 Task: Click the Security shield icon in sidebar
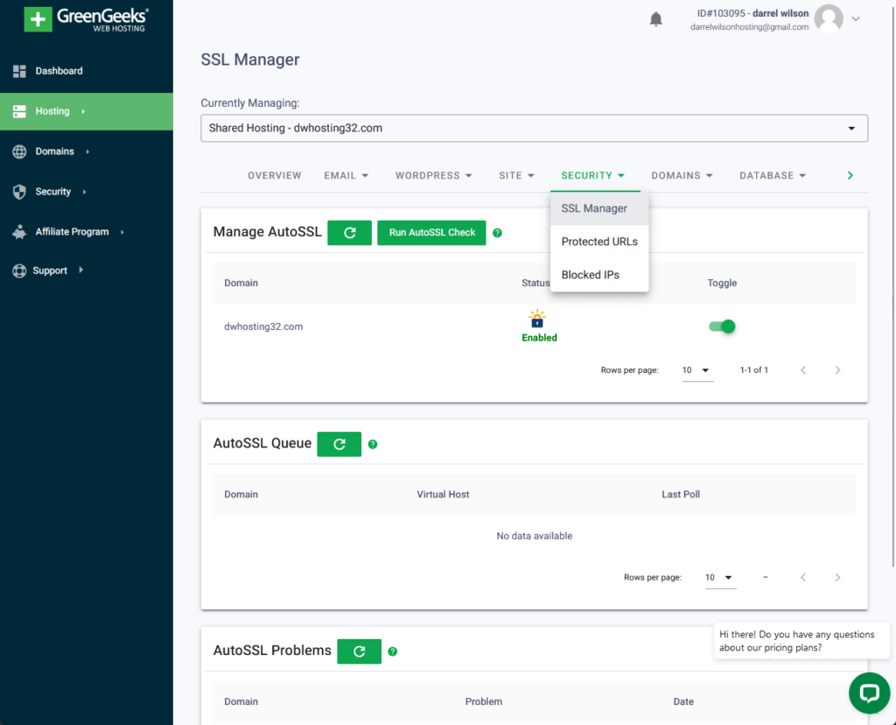(19, 192)
